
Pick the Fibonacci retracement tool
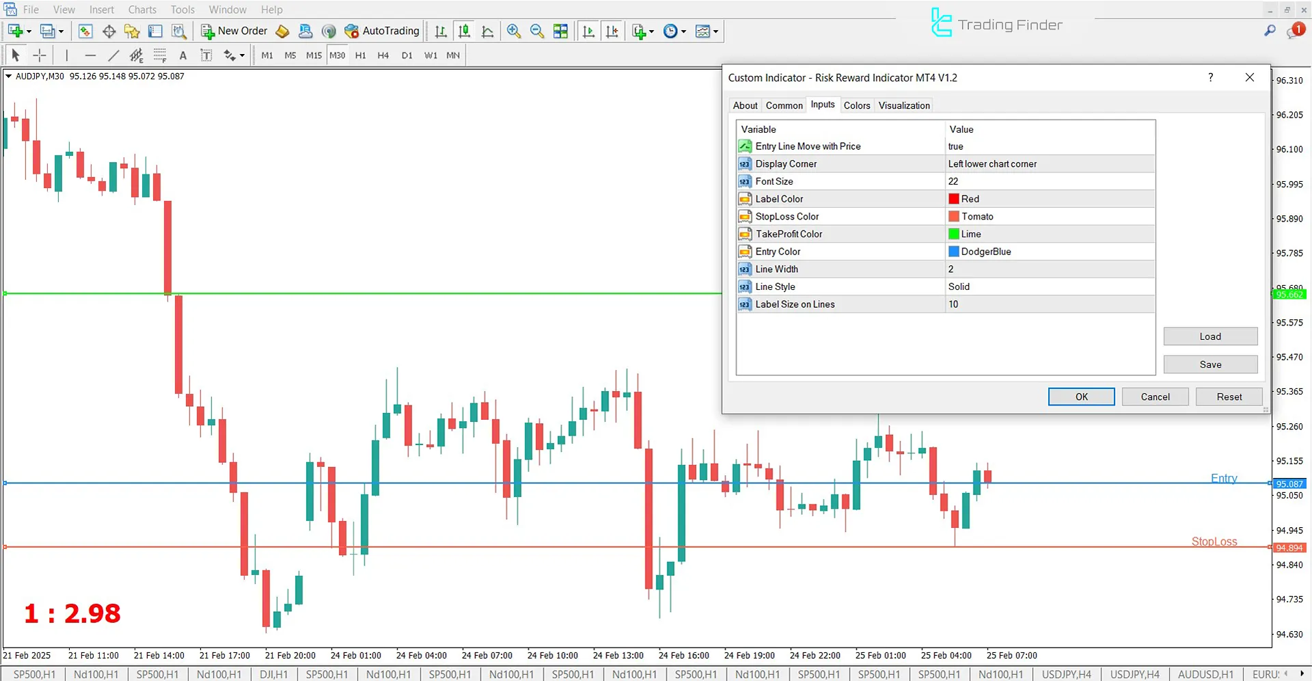pos(160,55)
